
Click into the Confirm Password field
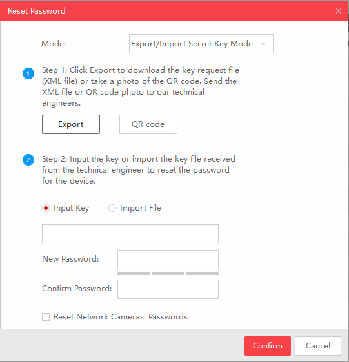point(168,289)
